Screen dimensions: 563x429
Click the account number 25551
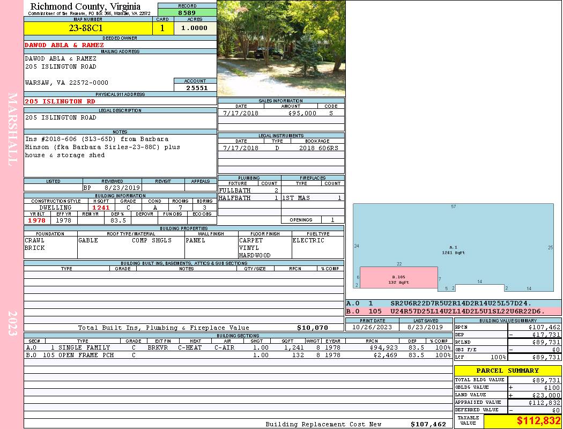pos(195,87)
